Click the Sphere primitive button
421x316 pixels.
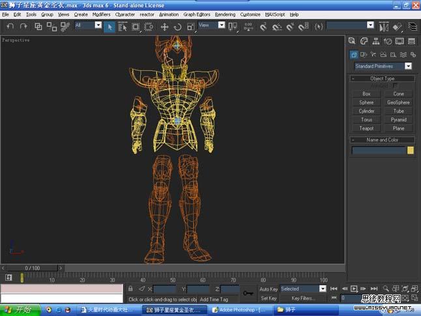point(366,102)
